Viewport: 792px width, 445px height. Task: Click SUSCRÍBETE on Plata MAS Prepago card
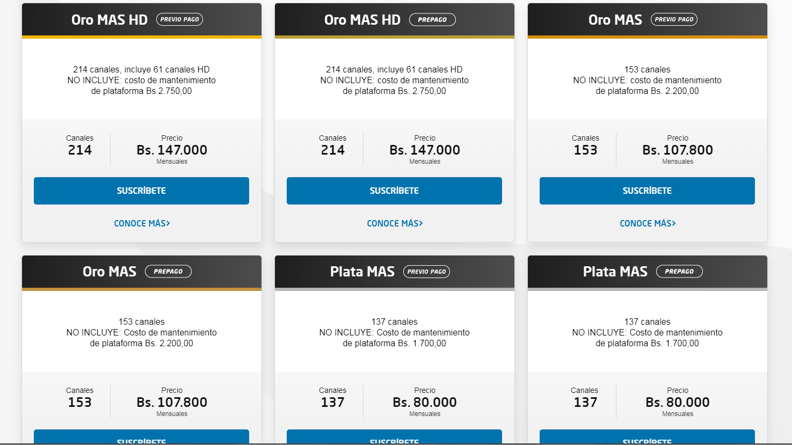coord(647,437)
